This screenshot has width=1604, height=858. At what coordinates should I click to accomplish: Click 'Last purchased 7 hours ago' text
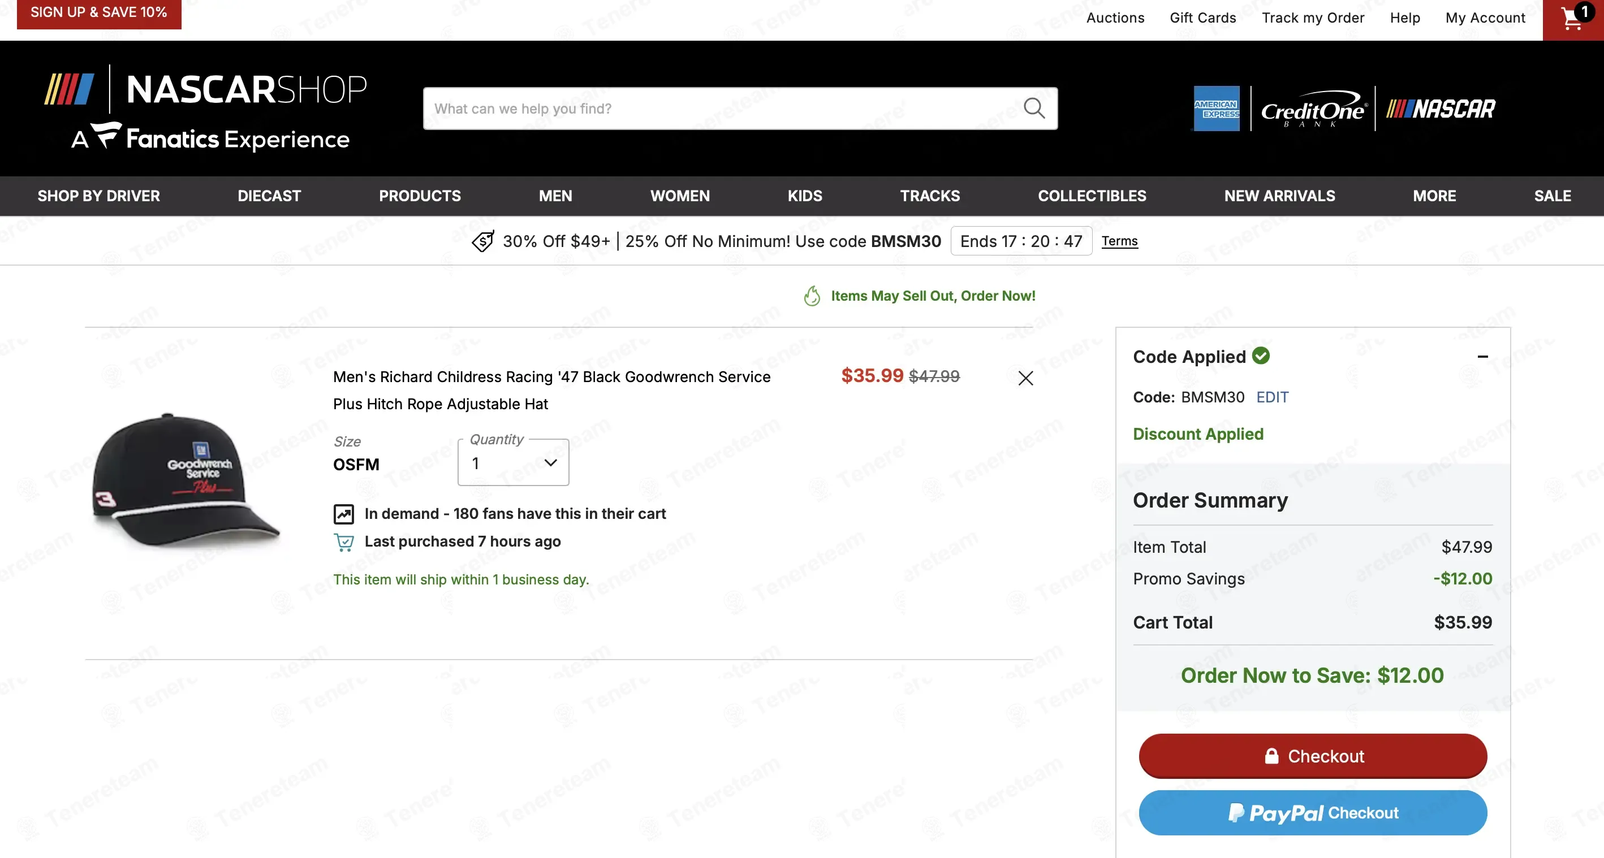(x=463, y=541)
